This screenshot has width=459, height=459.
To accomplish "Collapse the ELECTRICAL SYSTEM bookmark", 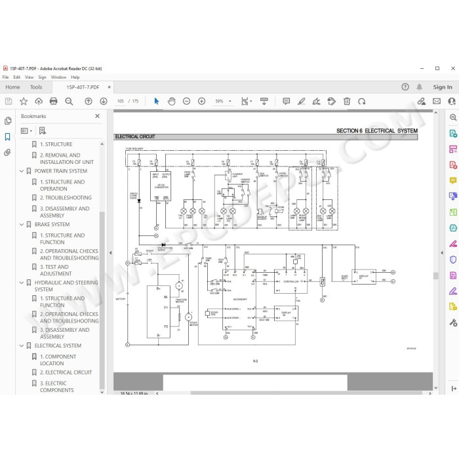I will click(22, 346).
